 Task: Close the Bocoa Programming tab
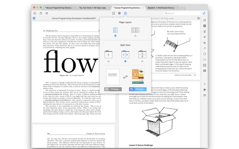(x=75, y=8)
